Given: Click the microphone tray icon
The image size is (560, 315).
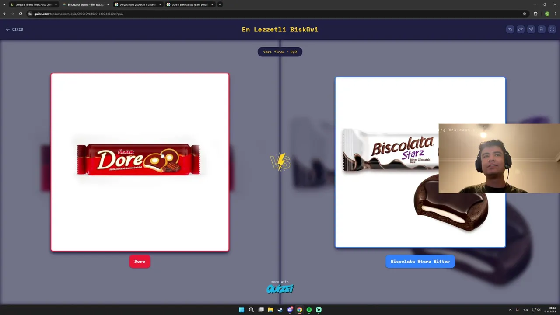Looking at the screenshot, I should (517, 310).
